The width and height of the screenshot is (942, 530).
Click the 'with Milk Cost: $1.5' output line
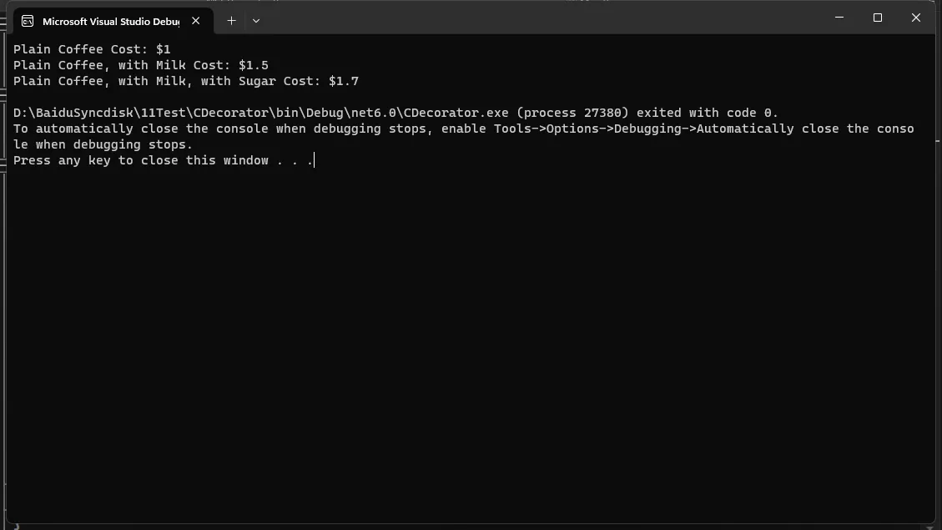coord(194,65)
